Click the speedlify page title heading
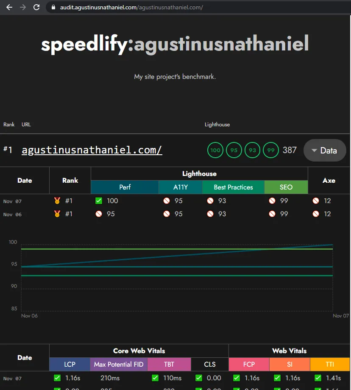351x390 pixels. coord(175,45)
